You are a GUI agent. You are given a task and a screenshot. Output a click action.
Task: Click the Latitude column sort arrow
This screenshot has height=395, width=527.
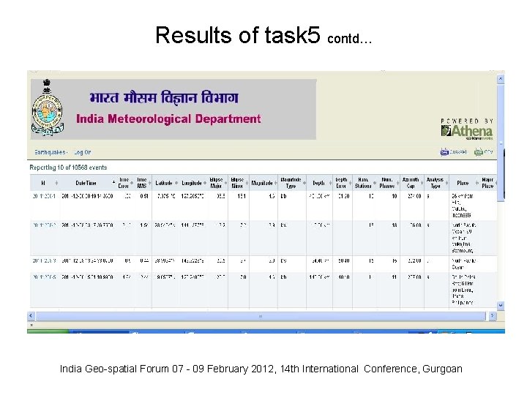(x=176, y=183)
